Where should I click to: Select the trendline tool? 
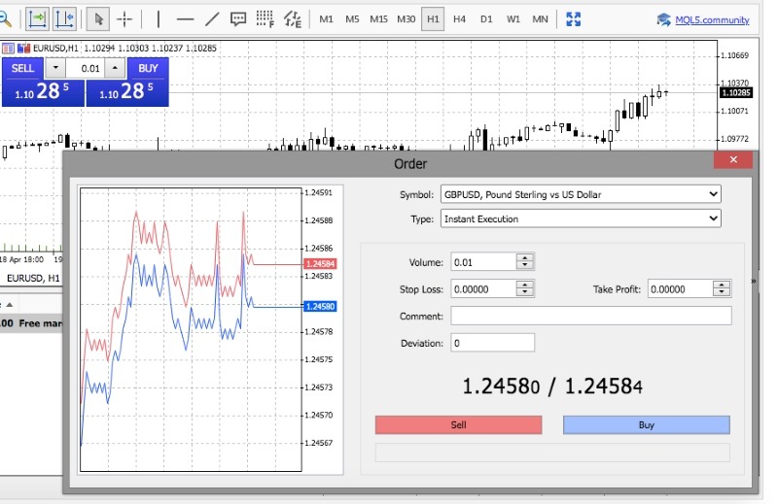click(212, 19)
